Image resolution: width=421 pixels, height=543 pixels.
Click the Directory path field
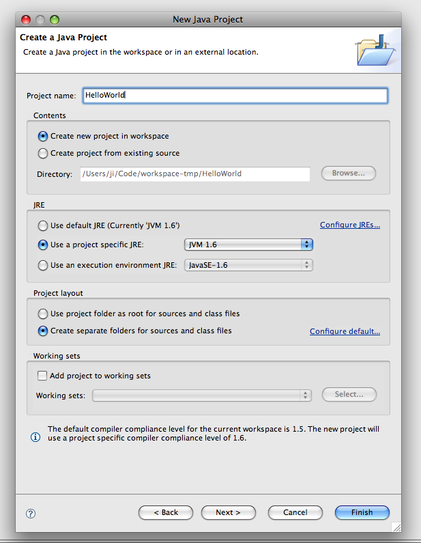[x=195, y=174]
